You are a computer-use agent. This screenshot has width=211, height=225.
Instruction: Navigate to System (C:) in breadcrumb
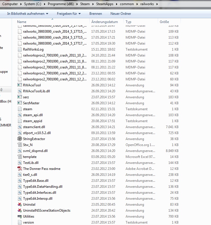point(33,4)
